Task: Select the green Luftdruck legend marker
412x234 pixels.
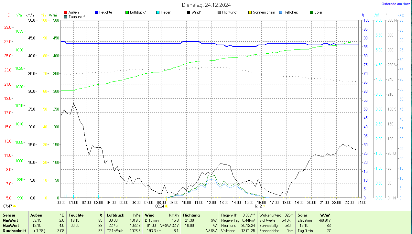Action: [x=127, y=12]
